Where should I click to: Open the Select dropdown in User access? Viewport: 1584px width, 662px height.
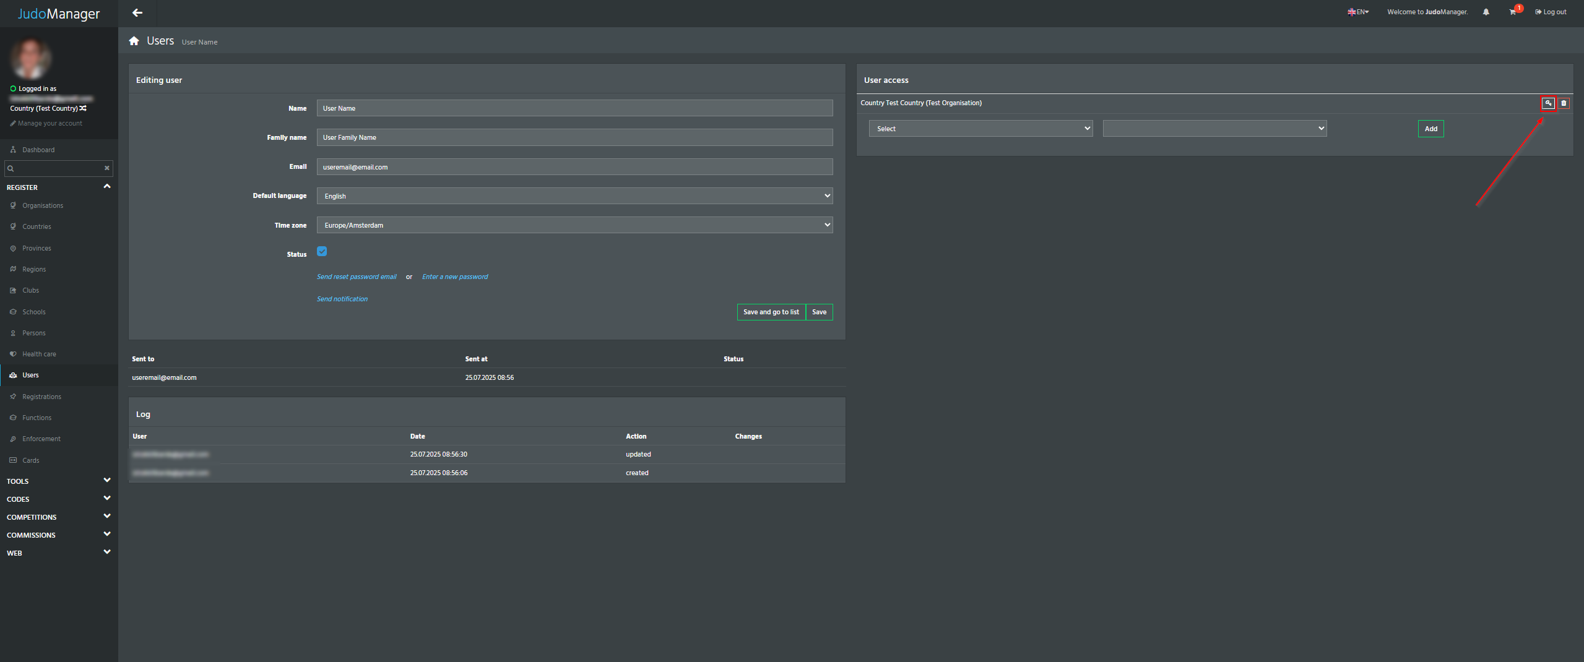[x=980, y=129]
